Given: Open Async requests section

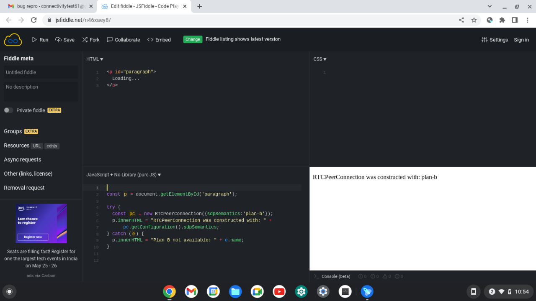Looking at the screenshot, I should 23,160.
